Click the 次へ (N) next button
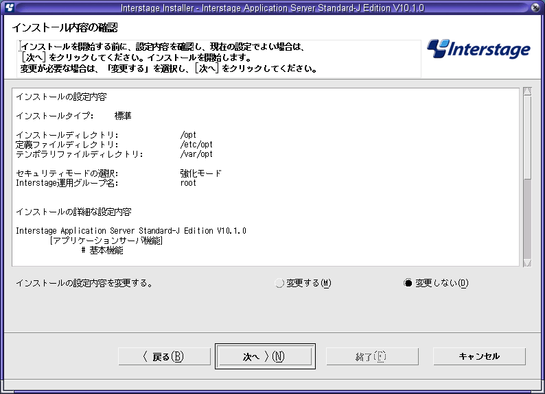 [265, 356]
